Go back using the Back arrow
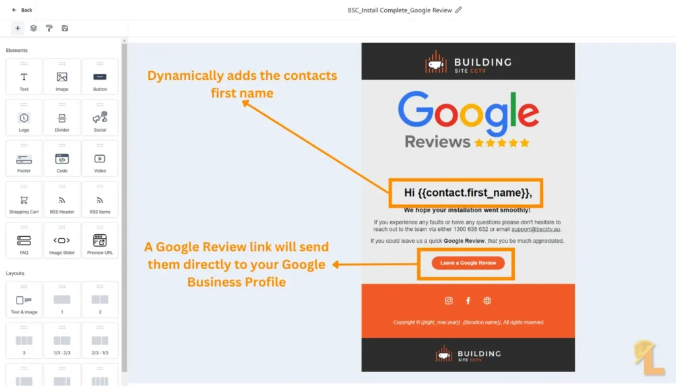Viewport: 676px width, 386px height. (22, 10)
